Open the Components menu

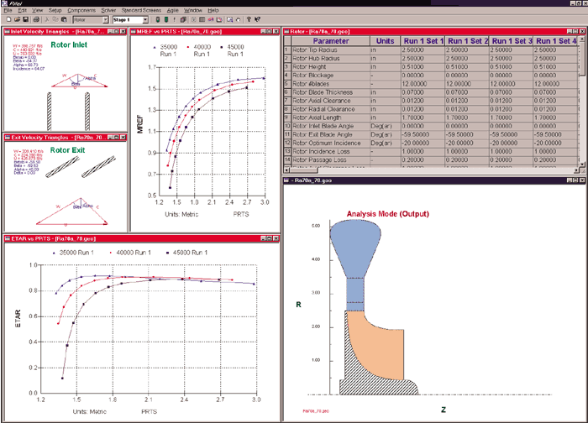(81, 10)
